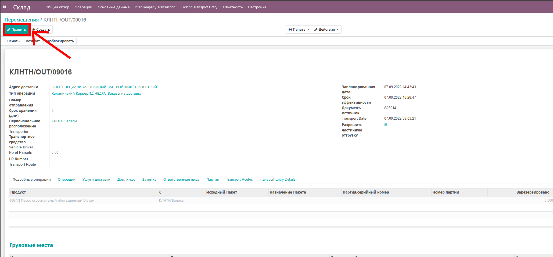Switch to the Transport Routes tab
The height and width of the screenshot is (257, 553).
[x=239, y=179]
